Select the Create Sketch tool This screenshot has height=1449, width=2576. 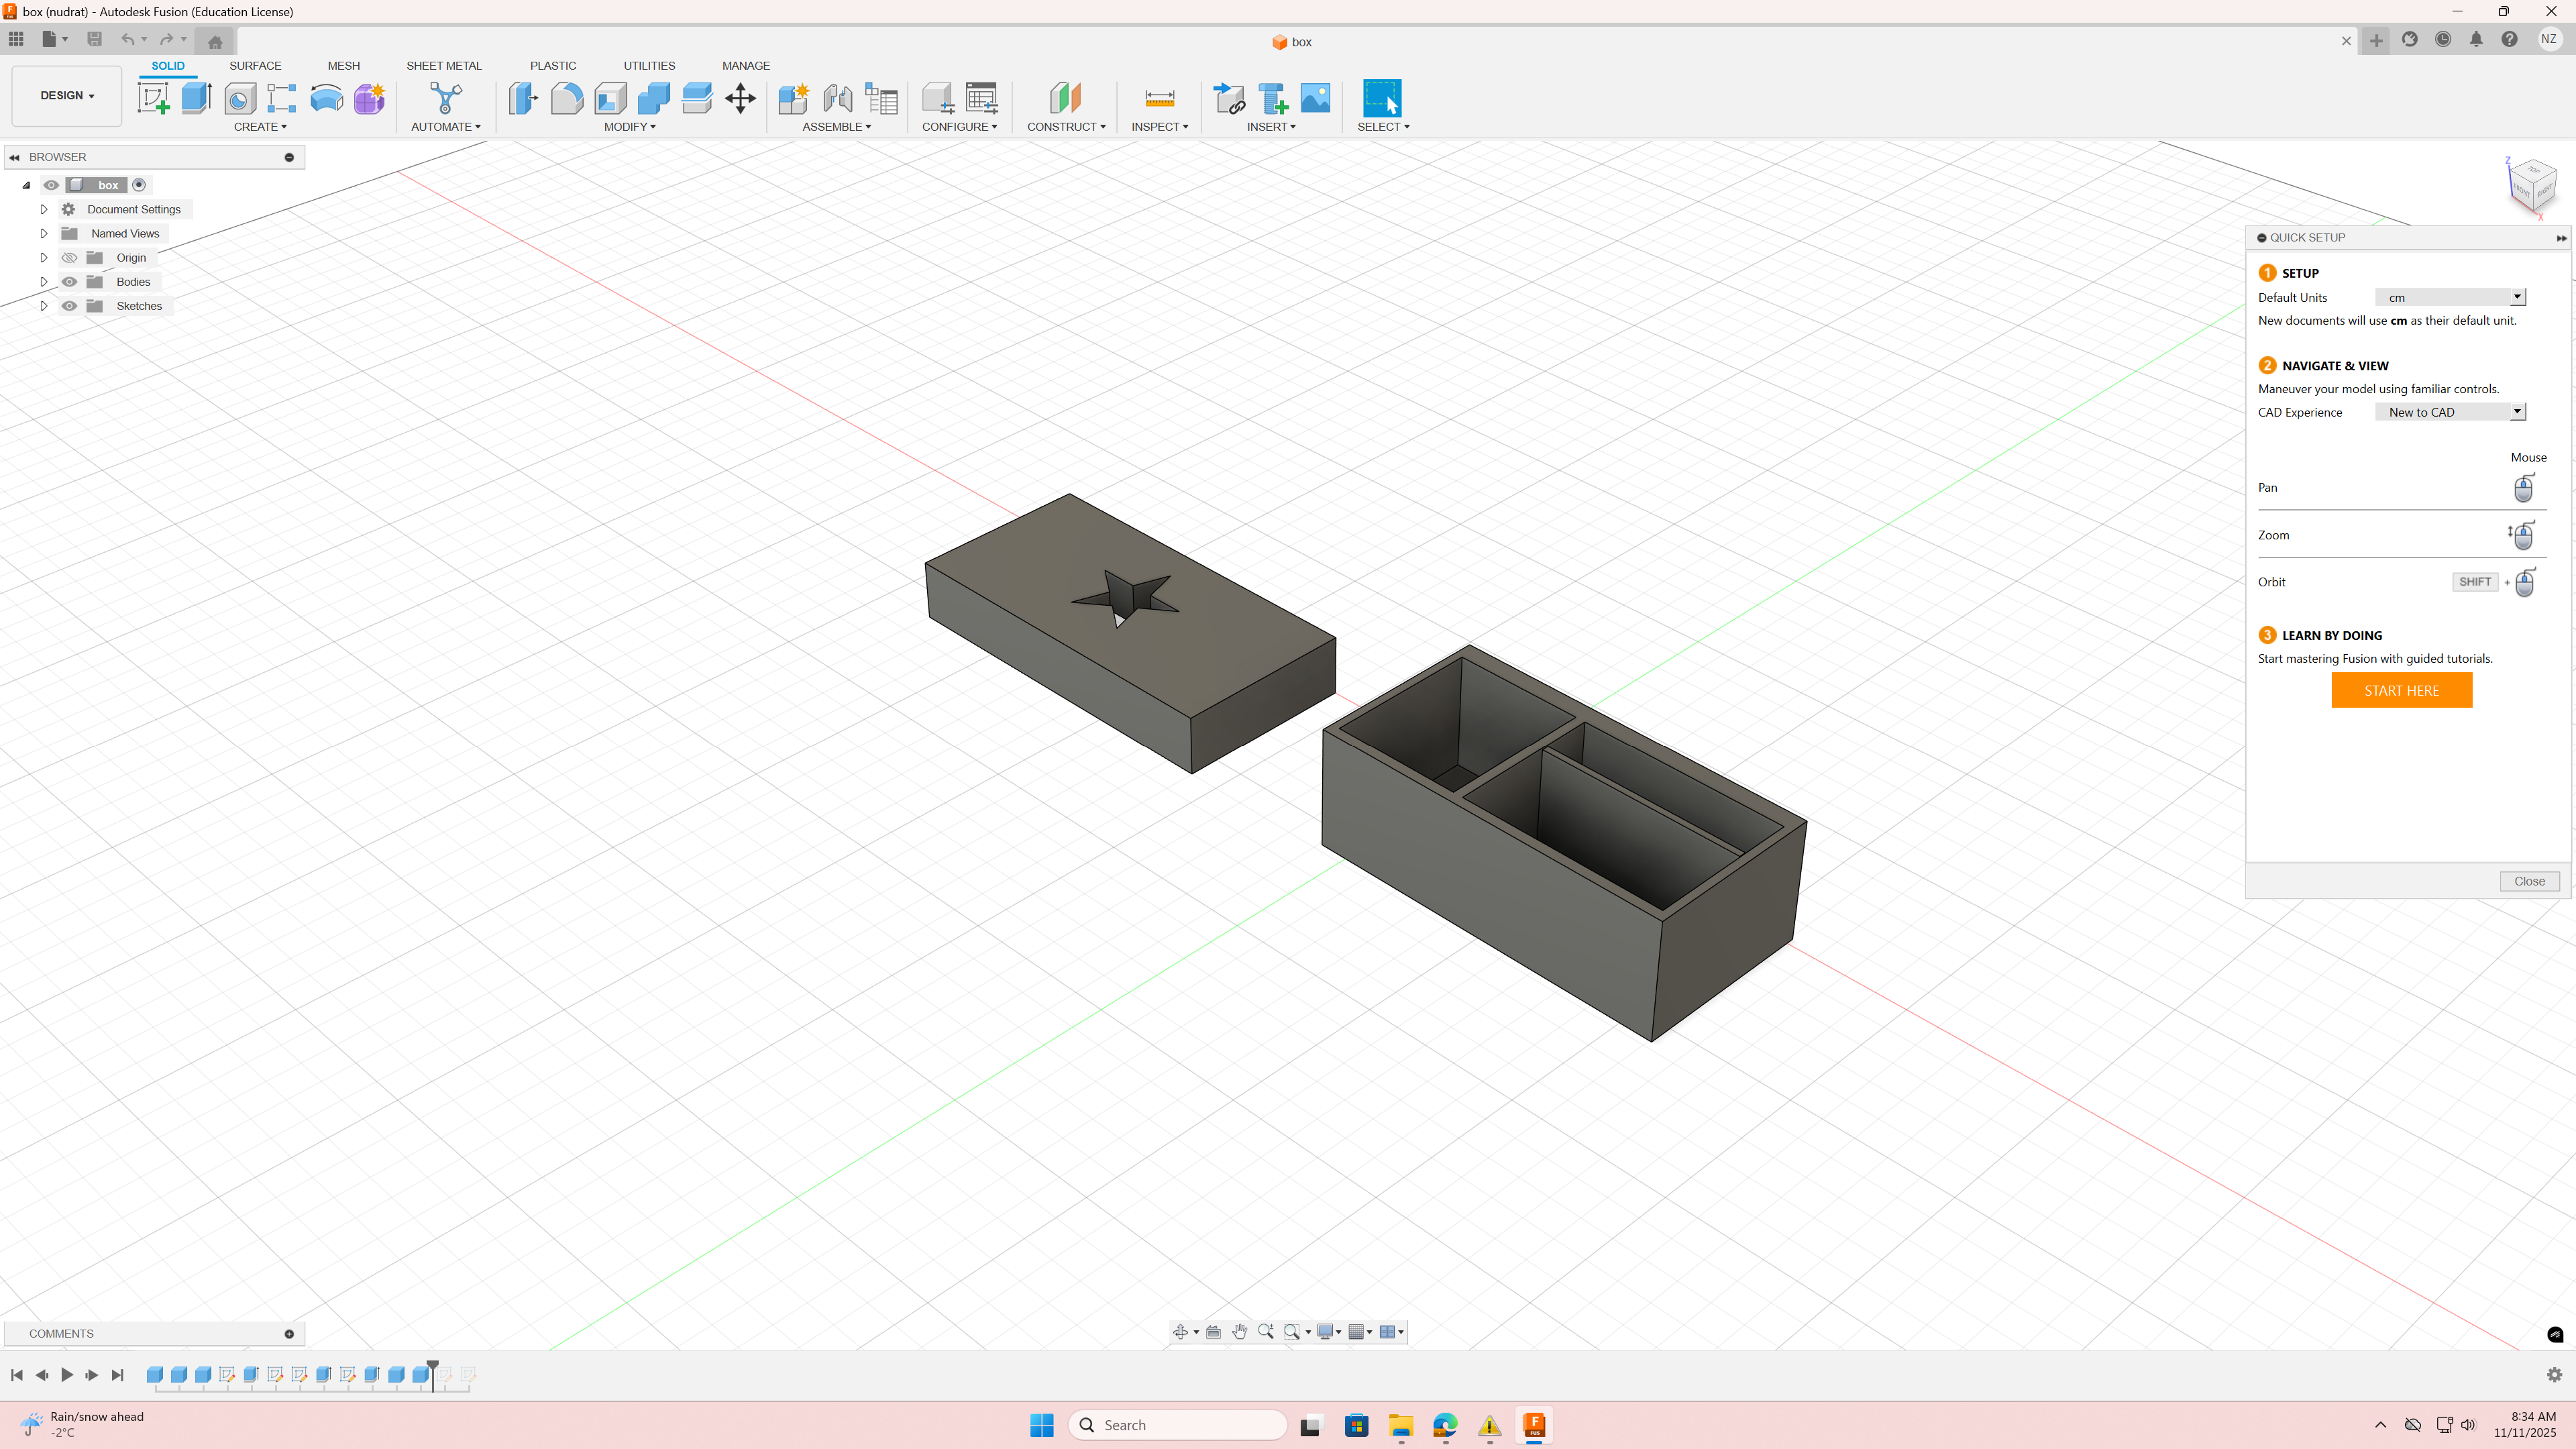(153, 98)
